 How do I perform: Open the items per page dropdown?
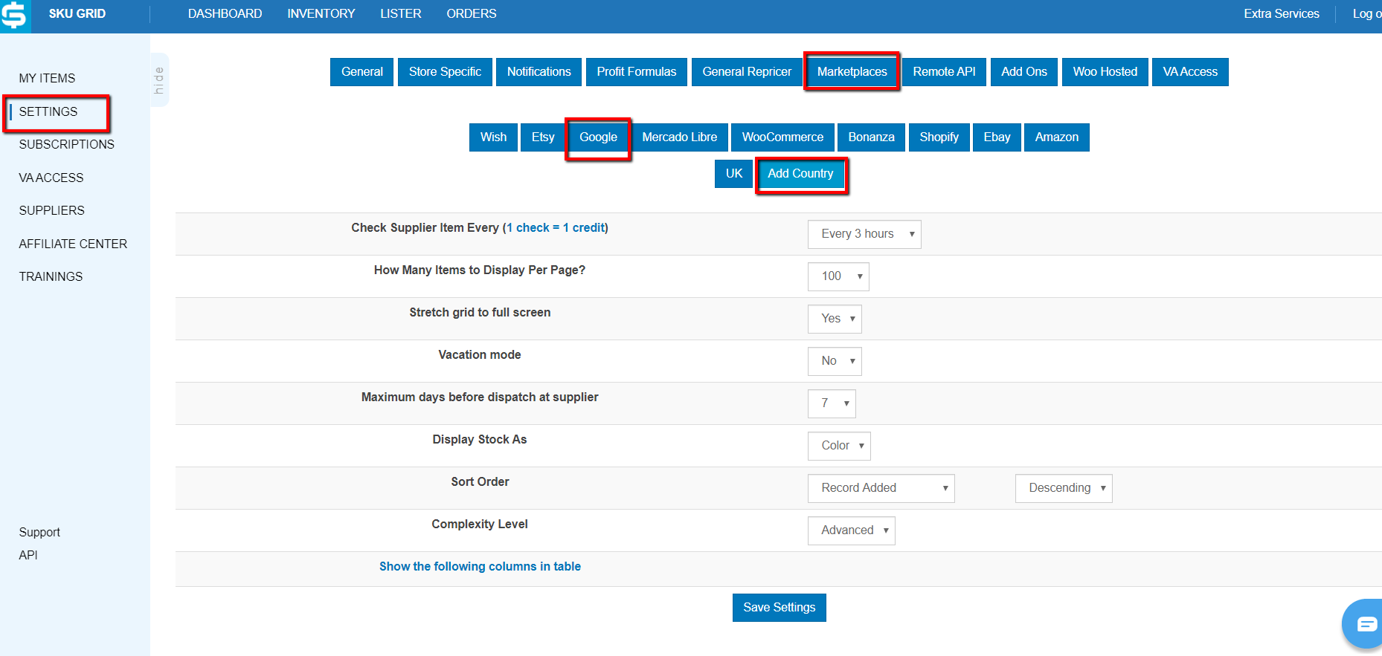click(x=838, y=276)
